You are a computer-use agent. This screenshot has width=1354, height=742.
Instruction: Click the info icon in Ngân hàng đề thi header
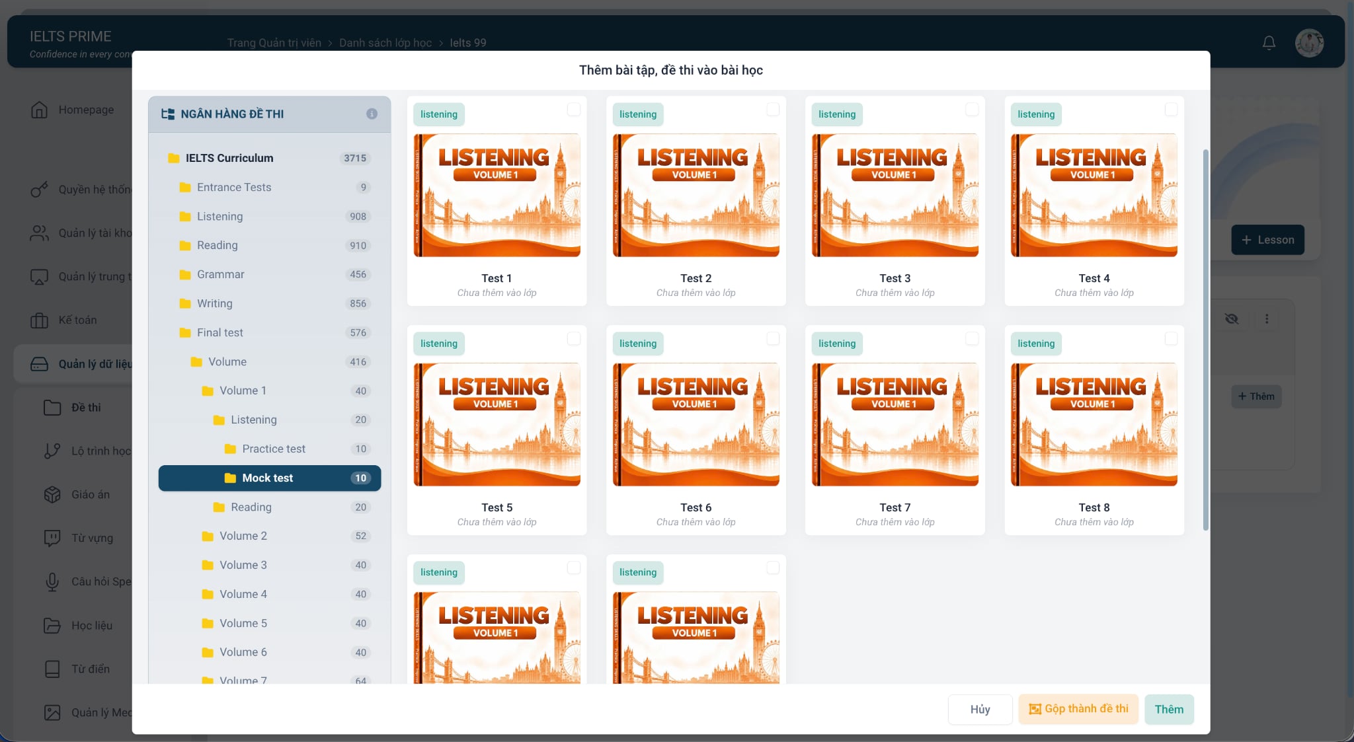(372, 114)
